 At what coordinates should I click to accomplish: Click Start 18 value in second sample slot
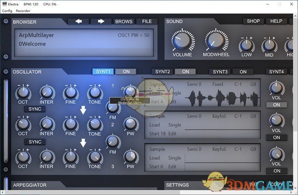(x=157, y=133)
